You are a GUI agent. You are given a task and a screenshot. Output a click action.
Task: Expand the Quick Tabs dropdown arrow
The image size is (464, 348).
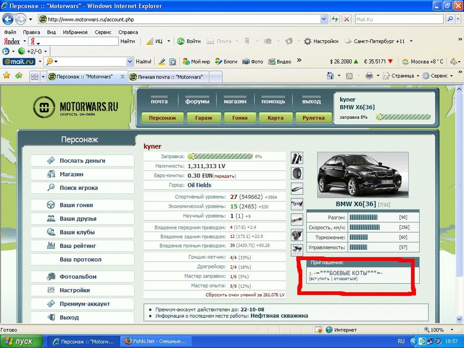[x=43, y=77]
